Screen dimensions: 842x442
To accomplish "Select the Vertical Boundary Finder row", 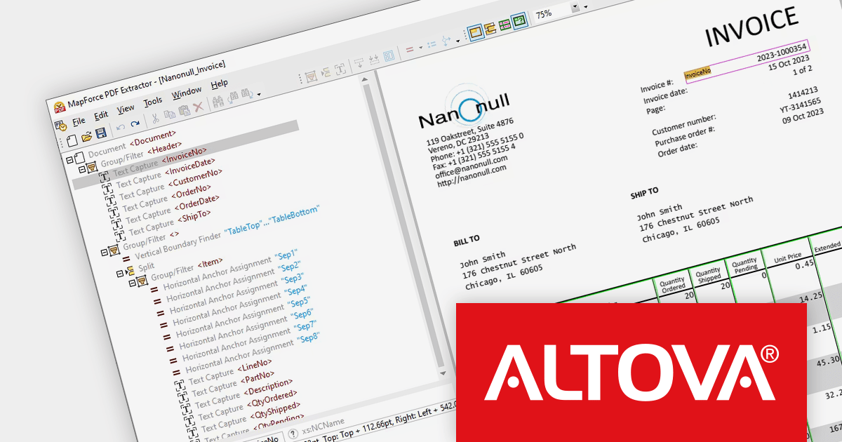I will pos(220,234).
